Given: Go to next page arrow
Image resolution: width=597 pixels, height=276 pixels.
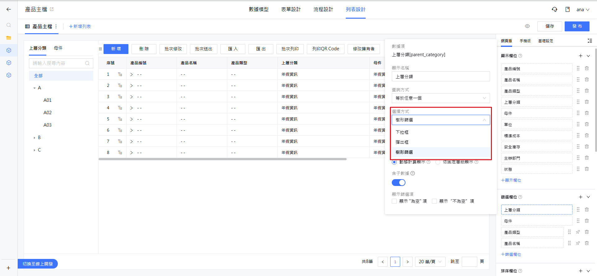Looking at the screenshot, I should point(408,262).
